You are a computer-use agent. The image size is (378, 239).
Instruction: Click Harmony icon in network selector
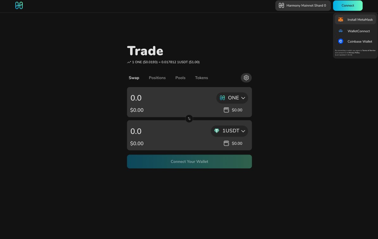[281, 5]
